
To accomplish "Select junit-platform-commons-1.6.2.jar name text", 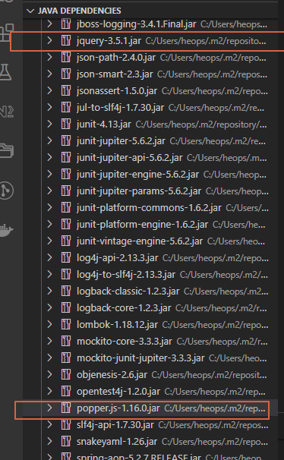I will click(x=149, y=208).
